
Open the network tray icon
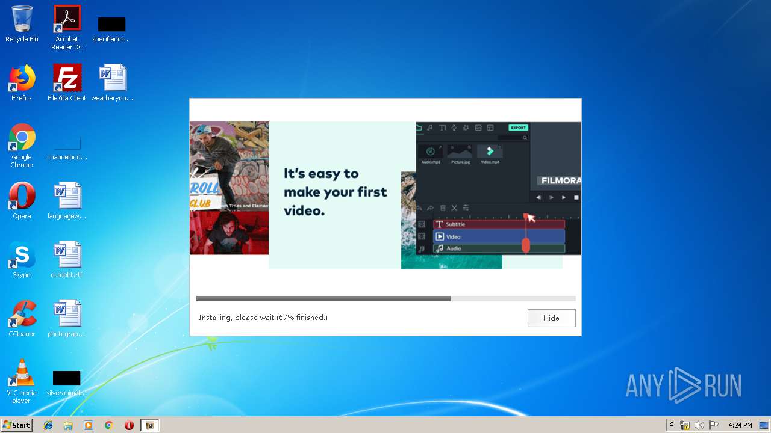coord(684,425)
